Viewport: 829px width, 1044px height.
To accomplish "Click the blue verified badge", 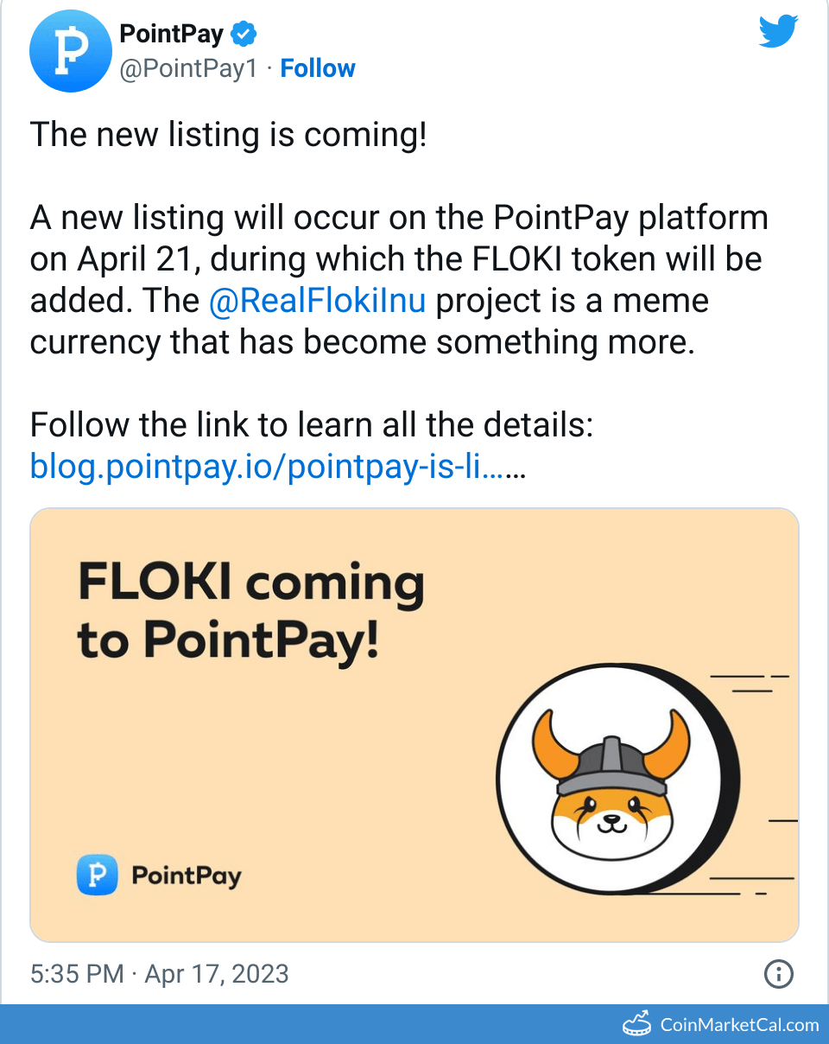I will pos(244,35).
